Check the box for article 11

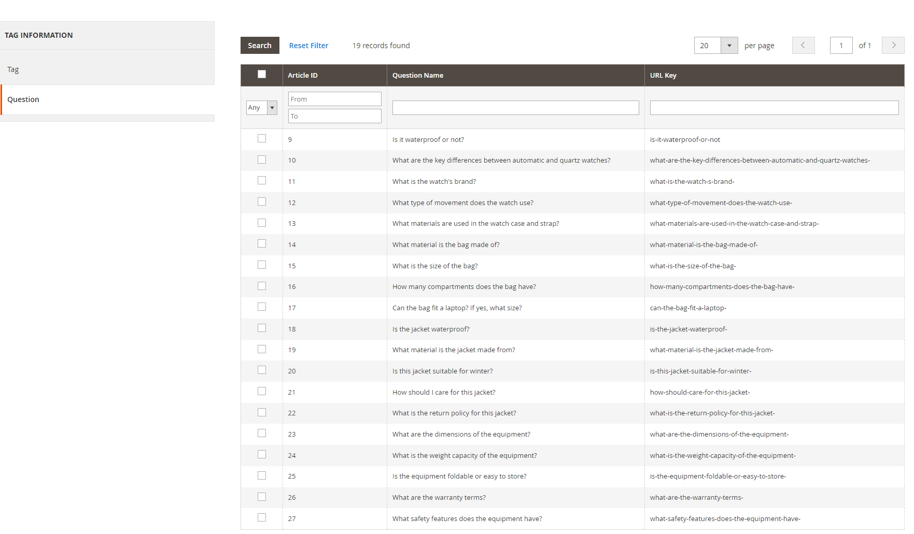click(262, 180)
